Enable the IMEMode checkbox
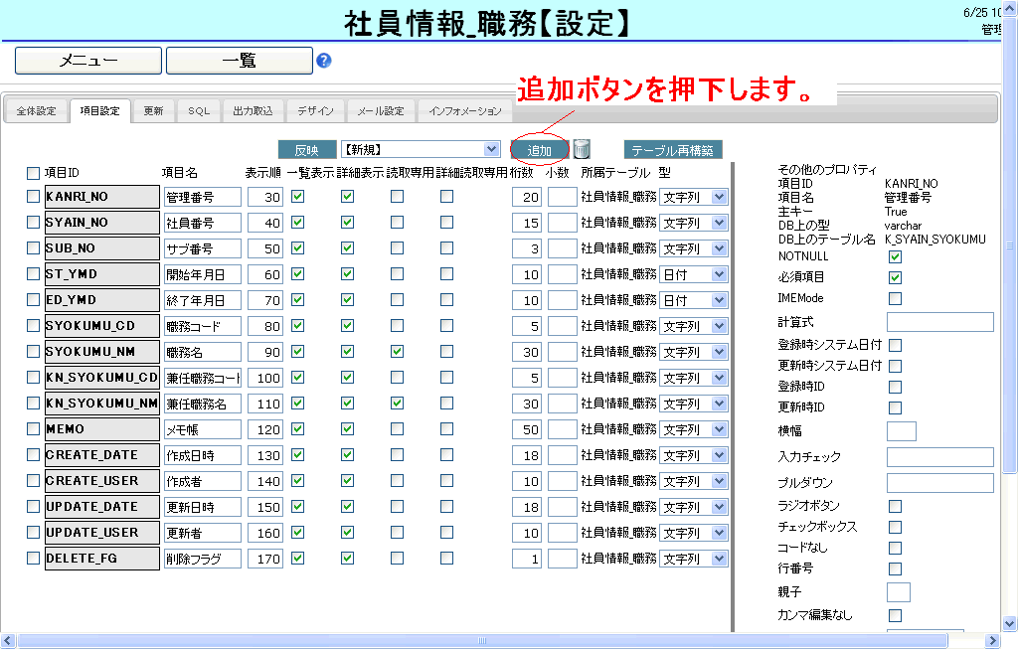 895,298
